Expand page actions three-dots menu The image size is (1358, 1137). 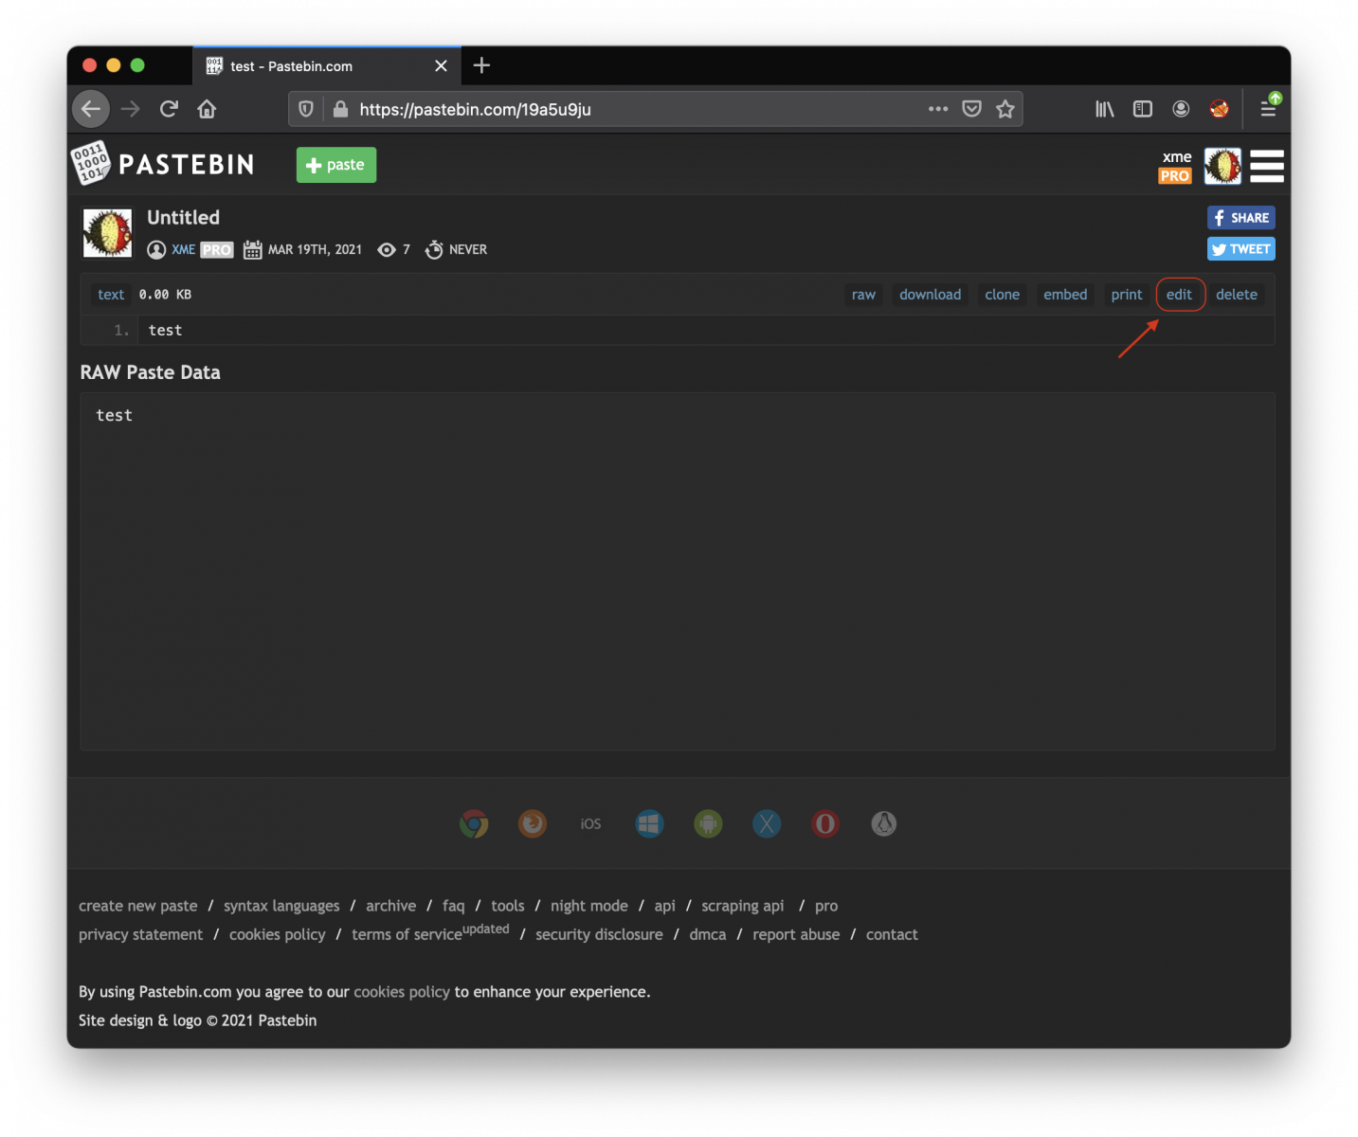938,109
